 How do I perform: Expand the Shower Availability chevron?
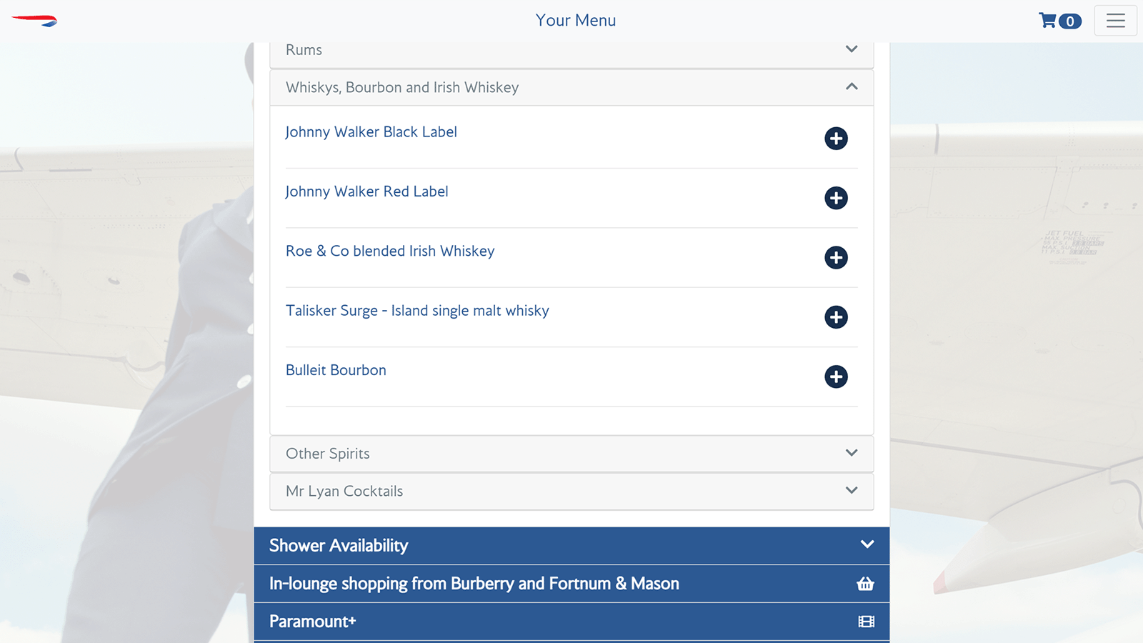[x=867, y=544]
